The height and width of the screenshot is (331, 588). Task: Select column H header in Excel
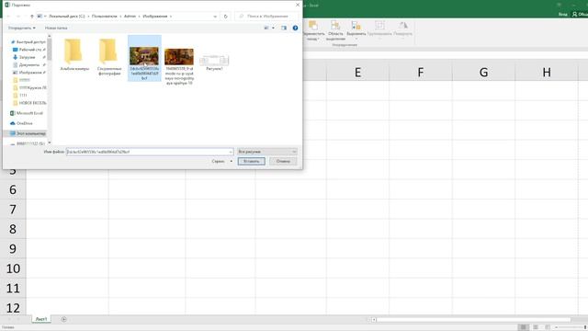pos(547,72)
